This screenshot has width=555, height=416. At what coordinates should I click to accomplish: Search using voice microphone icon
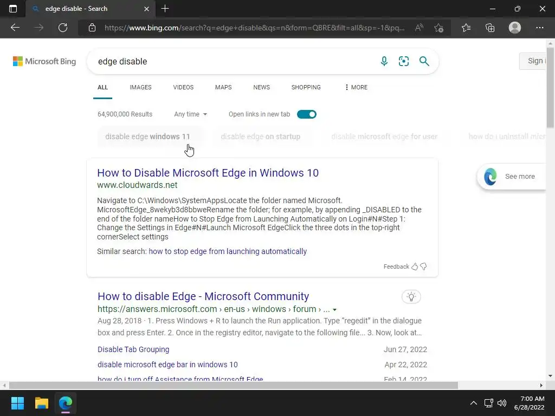pyautogui.click(x=384, y=61)
